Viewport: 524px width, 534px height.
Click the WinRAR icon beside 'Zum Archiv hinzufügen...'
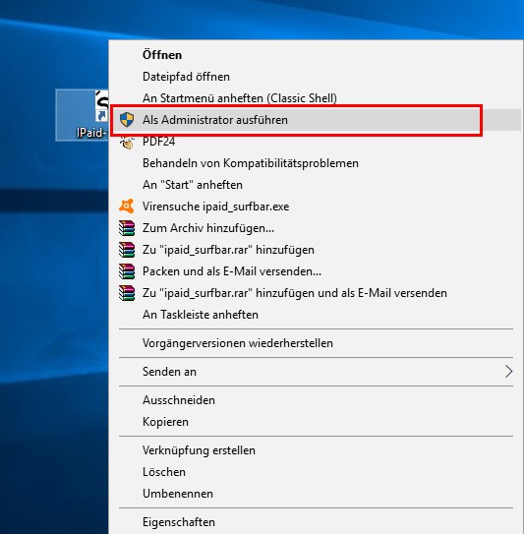point(127,228)
